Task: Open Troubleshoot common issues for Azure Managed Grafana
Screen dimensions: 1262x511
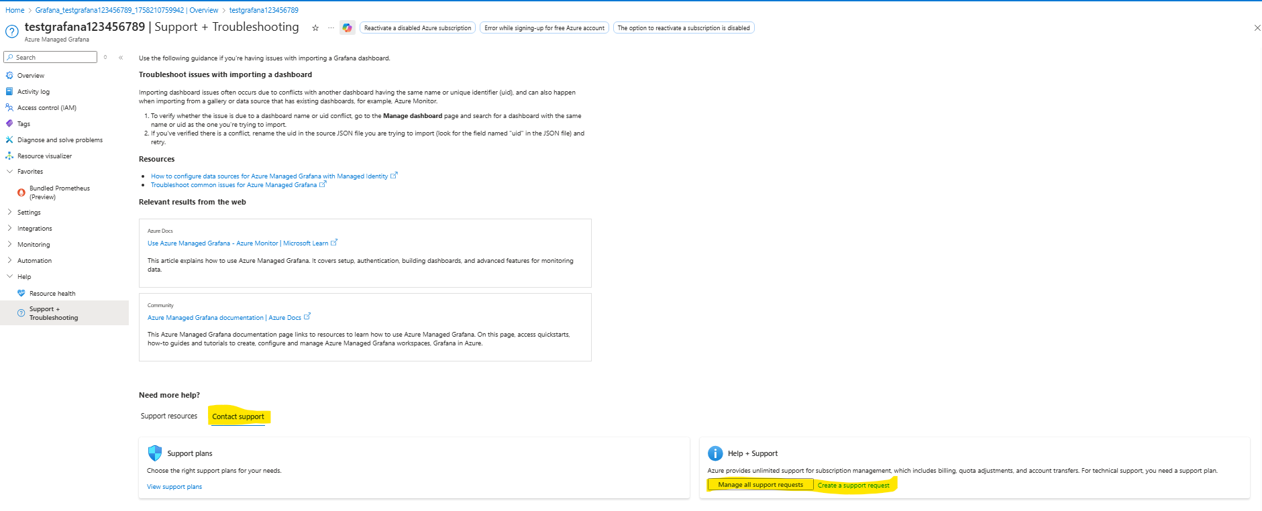Action: point(233,185)
